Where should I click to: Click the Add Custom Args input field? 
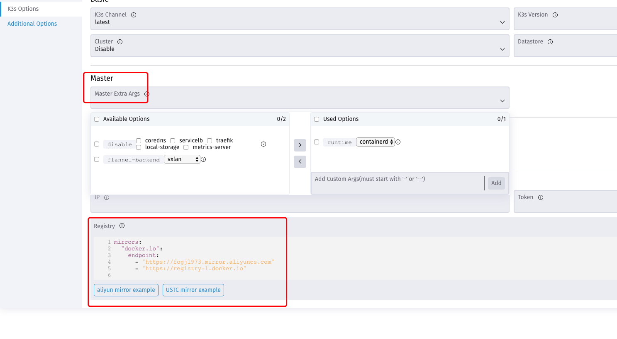(394, 183)
